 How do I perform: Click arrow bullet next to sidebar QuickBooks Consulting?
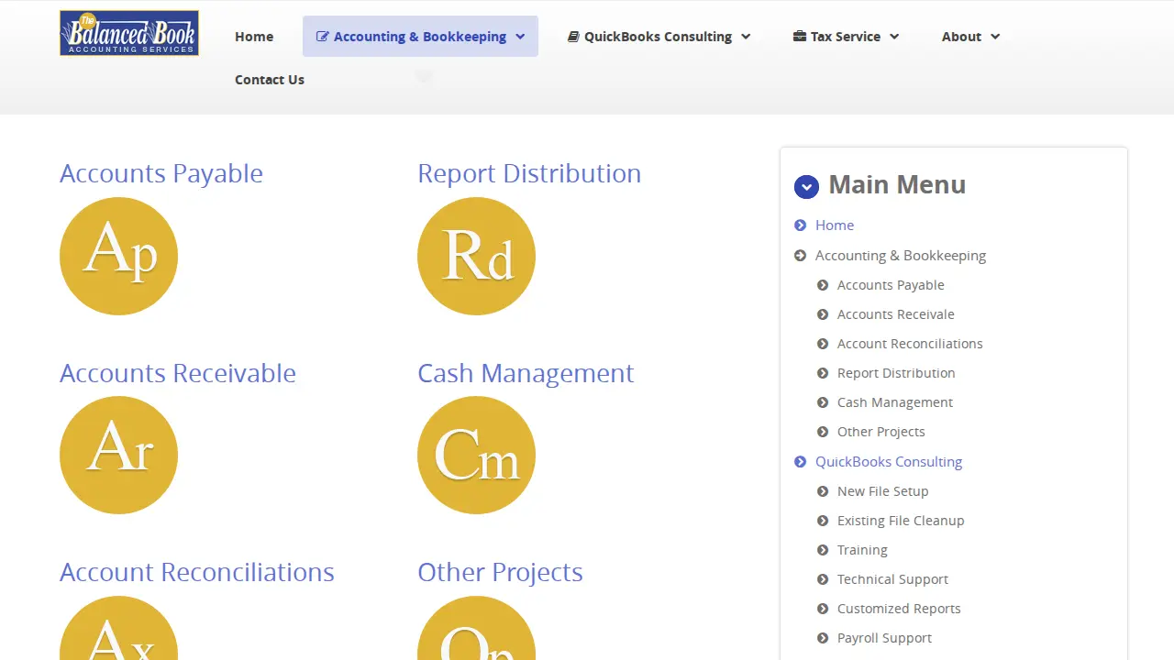pos(801,462)
